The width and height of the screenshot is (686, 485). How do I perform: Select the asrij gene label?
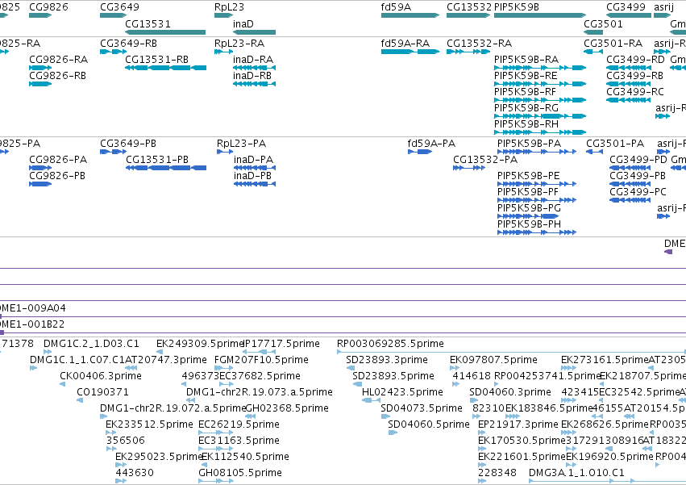[663, 7]
